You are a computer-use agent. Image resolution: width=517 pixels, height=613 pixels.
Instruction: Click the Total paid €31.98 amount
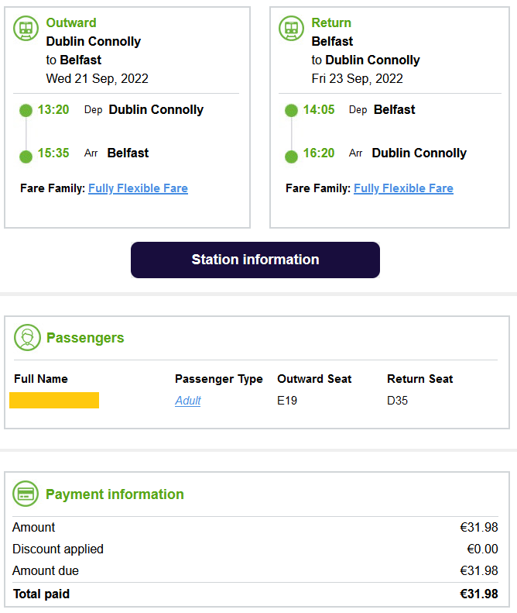(x=478, y=594)
